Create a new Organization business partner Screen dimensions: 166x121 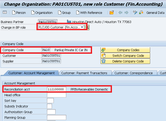pyautogui.click(x=42, y=13)
